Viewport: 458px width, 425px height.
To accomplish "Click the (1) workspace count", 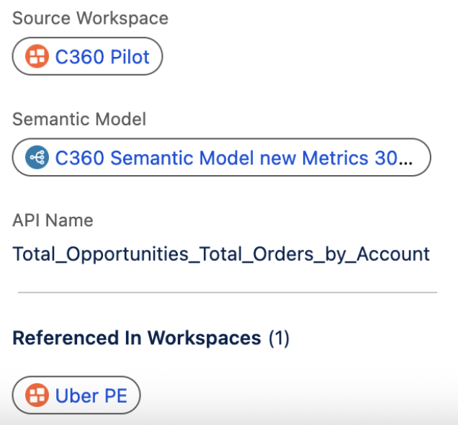I will point(279,338).
